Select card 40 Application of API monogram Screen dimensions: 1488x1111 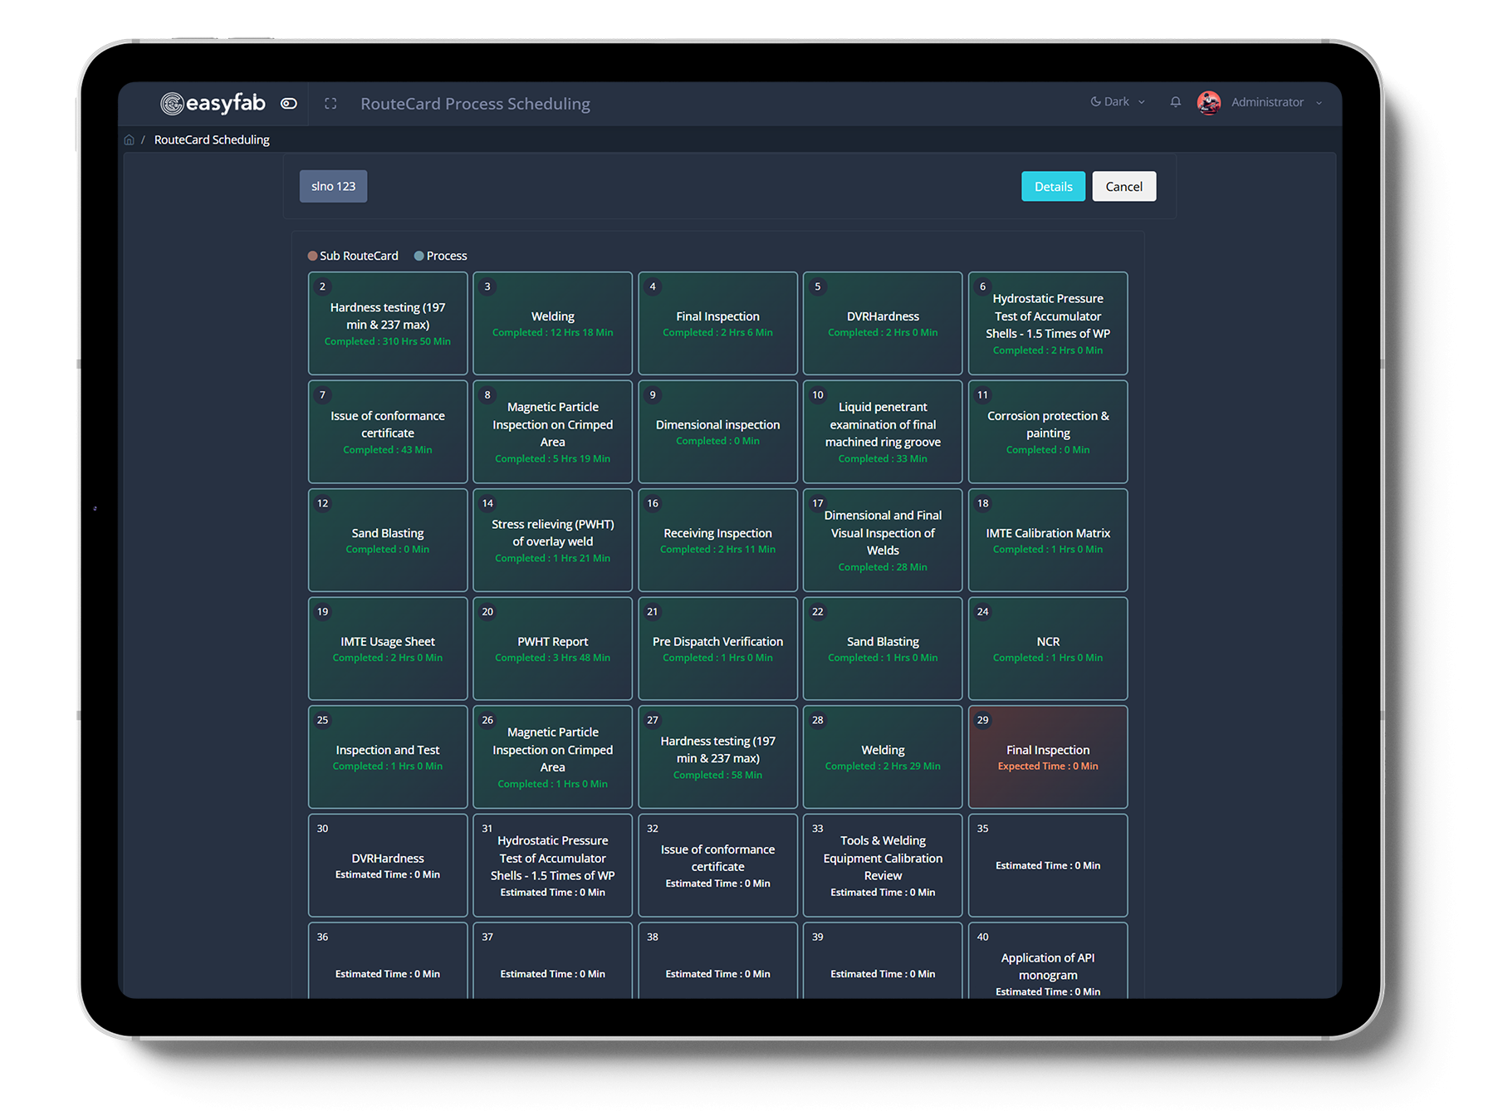tap(1048, 961)
